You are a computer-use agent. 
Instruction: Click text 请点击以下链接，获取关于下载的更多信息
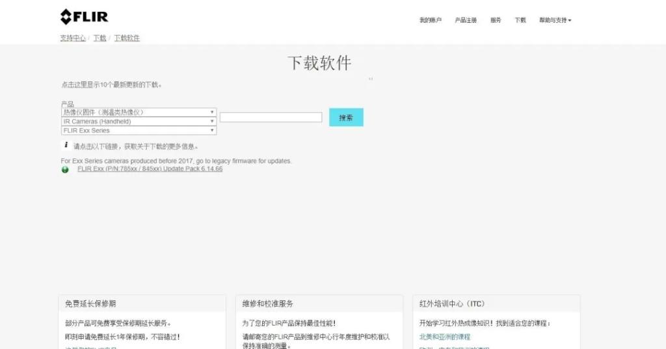click(135, 147)
